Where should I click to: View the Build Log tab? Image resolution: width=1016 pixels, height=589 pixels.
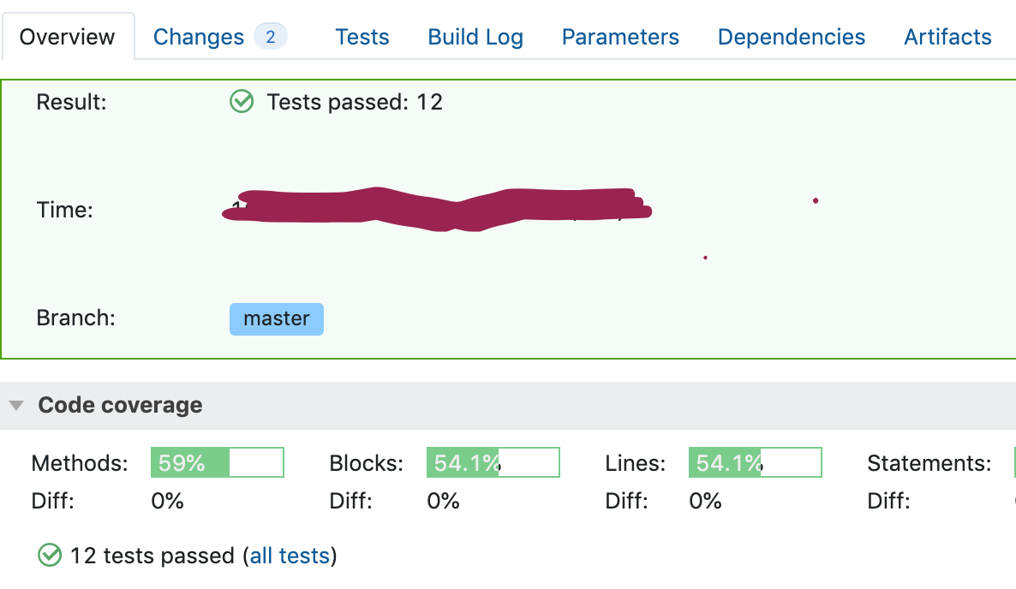point(475,36)
